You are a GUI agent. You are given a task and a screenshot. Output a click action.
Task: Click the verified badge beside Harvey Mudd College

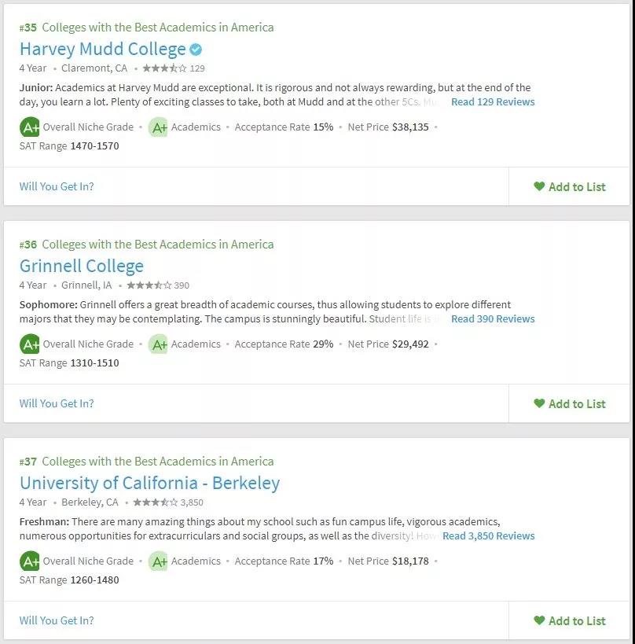[196, 50]
